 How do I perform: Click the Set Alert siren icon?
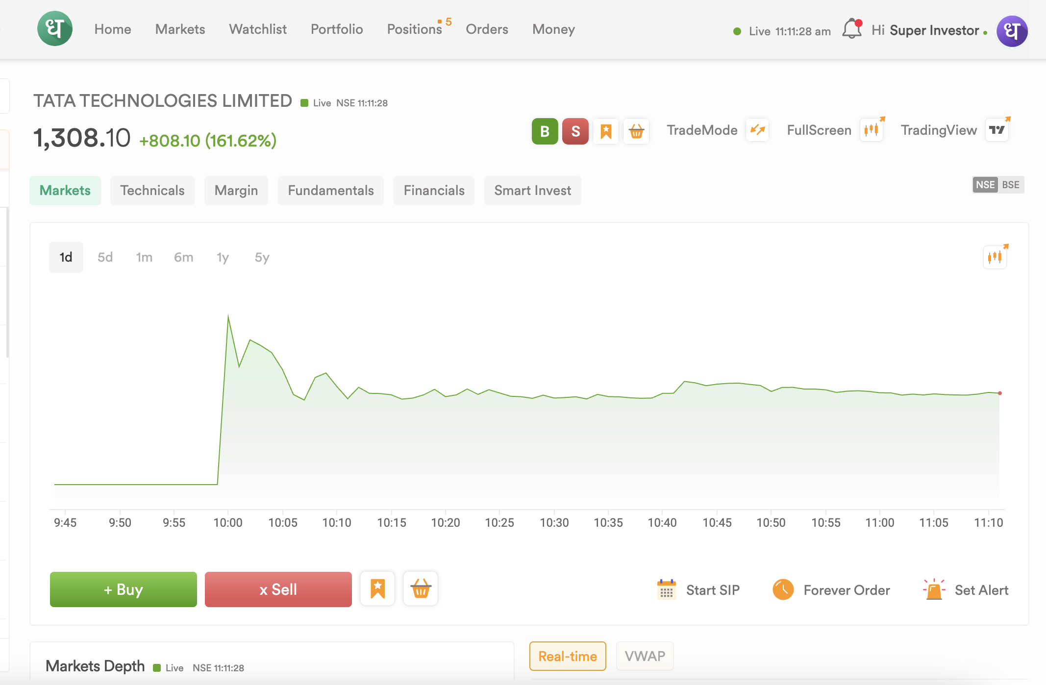(934, 589)
